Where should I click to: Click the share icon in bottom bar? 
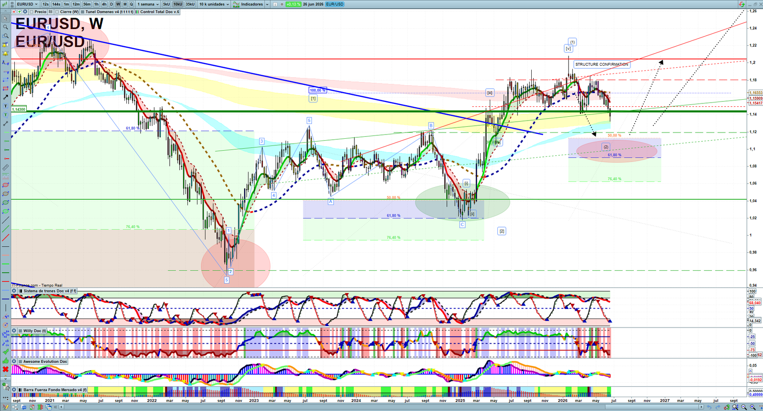15,407
